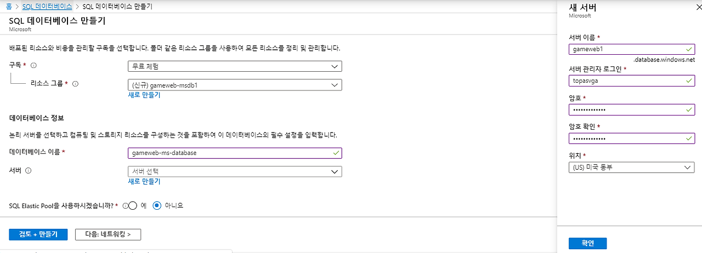The width and height of the screenshot is (702, 253).
Task: Click 다음: 네트워킹 button
Action: point(108,234)
